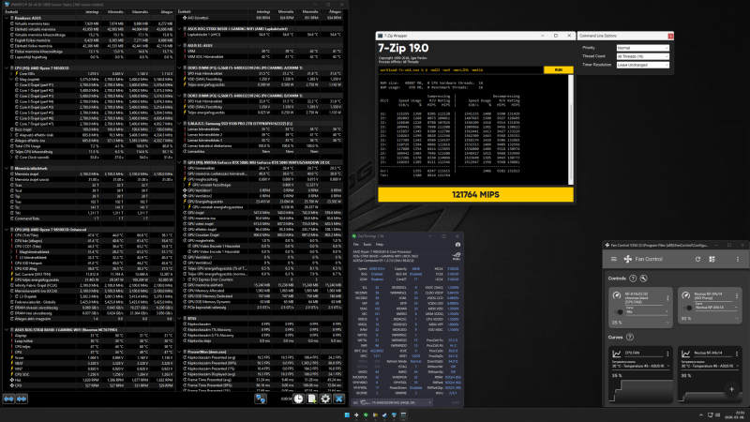
Task: Collapse the Memória időzítések sensor group
Action: point(7,169)
